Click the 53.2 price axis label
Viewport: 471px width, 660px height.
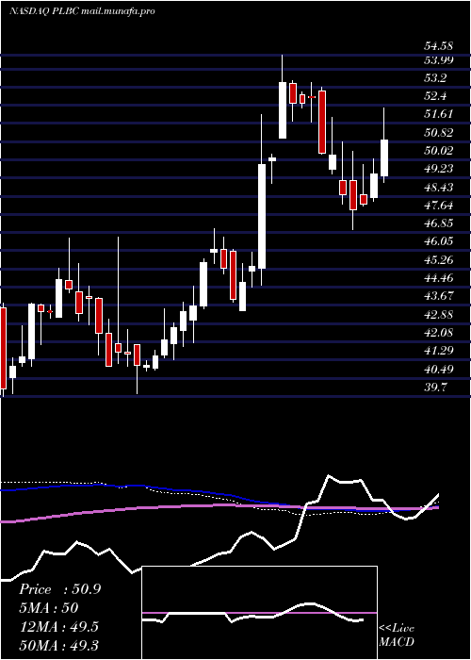[x=435, y=78]
